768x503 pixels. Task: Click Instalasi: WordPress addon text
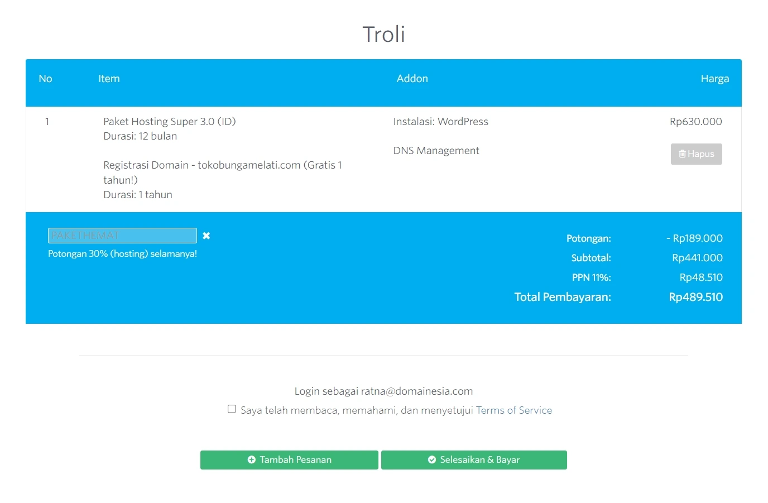point(440,122)
